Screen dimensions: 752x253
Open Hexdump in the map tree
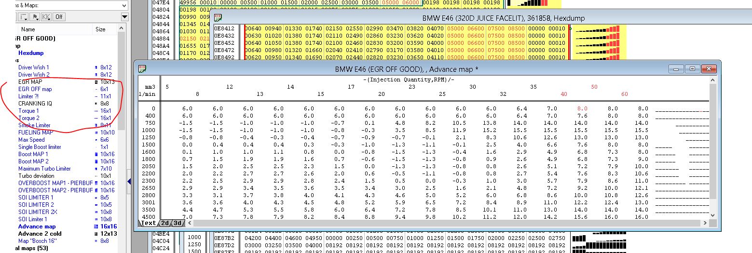(x=31, y=53)
